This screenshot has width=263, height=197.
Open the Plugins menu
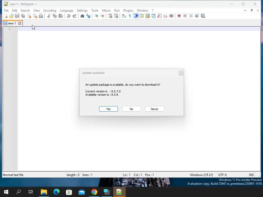click(x=128, y=10)
